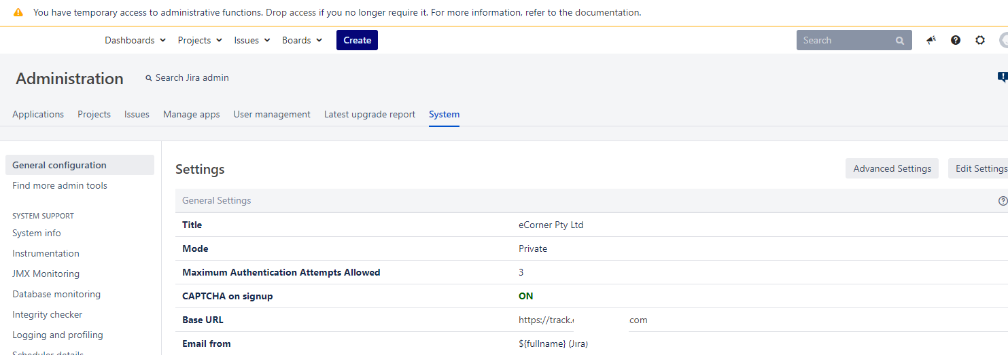Click the SYSTEM SUPPORT sidebar heading
Viewport: 1008px width, 355px height.
coord(43,216)
